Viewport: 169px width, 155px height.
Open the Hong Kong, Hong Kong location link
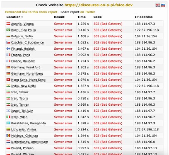click(x=28, y=80)
